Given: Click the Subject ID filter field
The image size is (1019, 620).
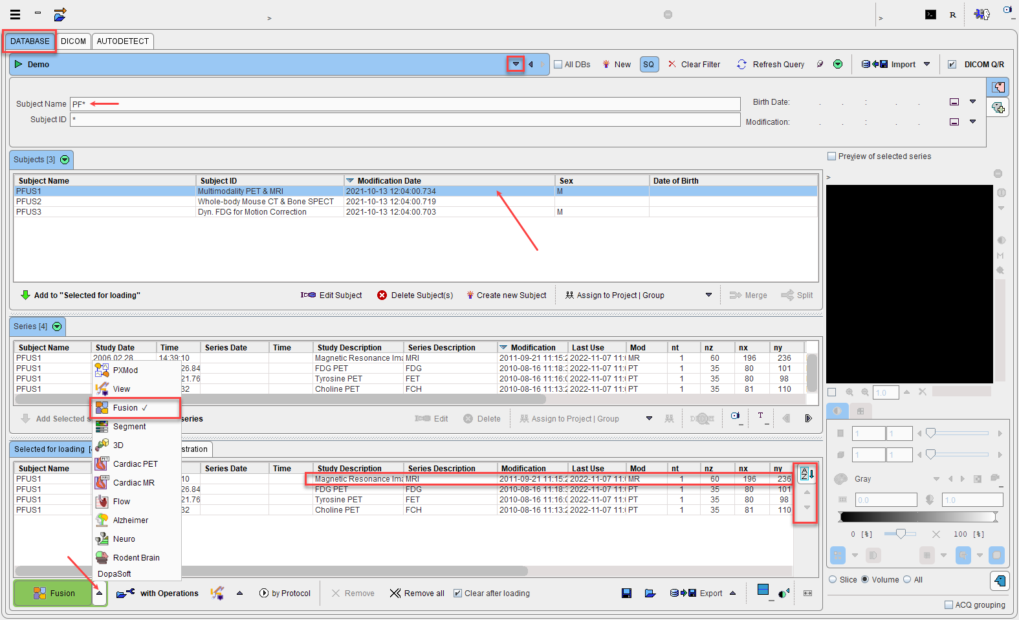Looking at the screenshot, I should [x=405, y=120].
